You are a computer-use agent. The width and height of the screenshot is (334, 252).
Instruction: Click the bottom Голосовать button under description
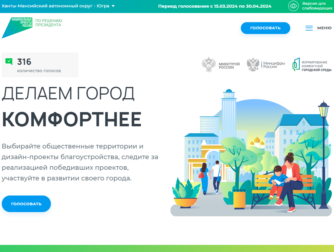[x=26, y=204]
